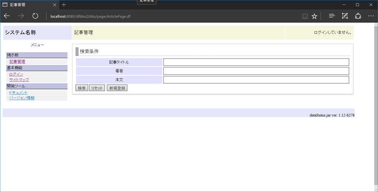The width and height of the screenshot is (378, 192).
Task: Click the browser forward arrow
Action: [21, 16]
